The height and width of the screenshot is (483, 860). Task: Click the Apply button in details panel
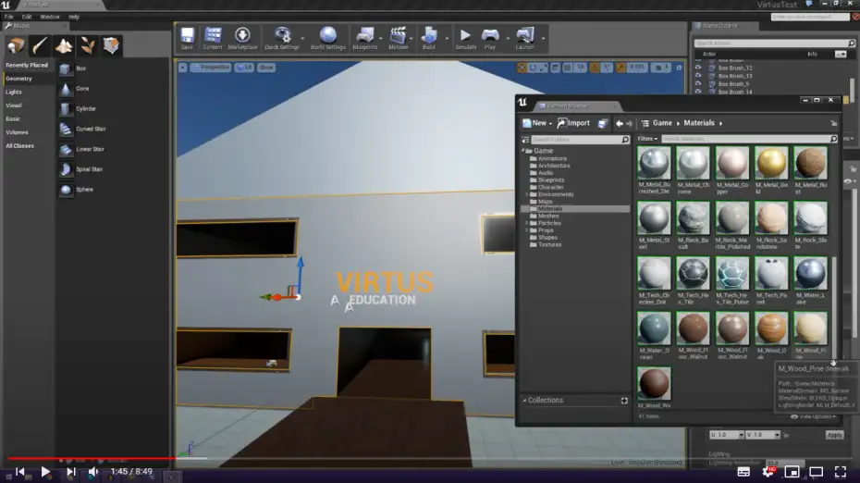coord(834,435)
